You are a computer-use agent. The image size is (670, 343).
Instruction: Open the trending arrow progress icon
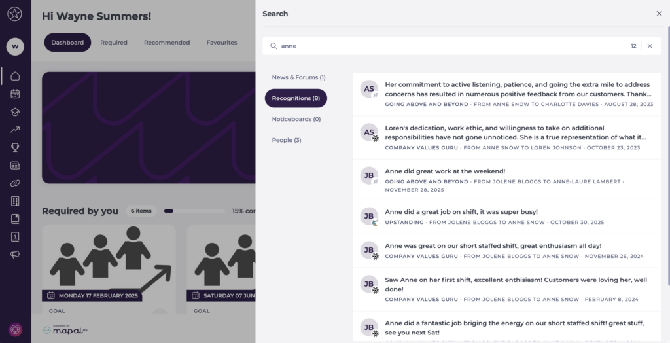(x=15, y=130)
